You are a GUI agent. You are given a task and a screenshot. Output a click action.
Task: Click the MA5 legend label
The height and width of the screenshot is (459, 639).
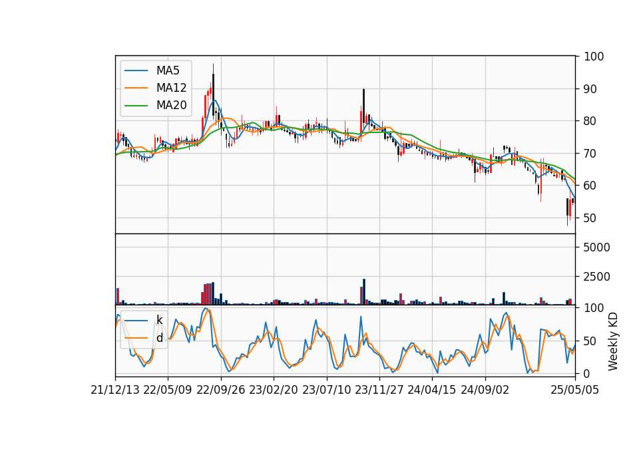[168, 71]
